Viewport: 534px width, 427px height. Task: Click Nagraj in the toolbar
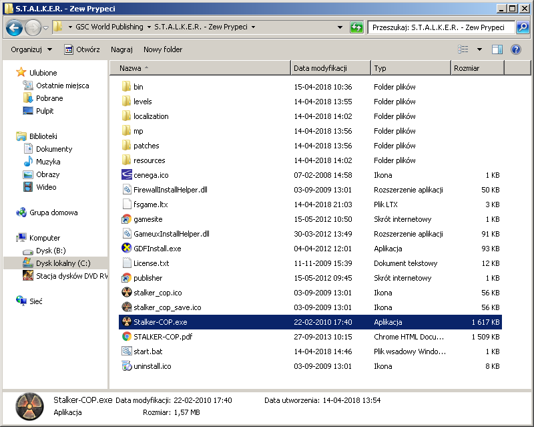(x=121, y=50)
